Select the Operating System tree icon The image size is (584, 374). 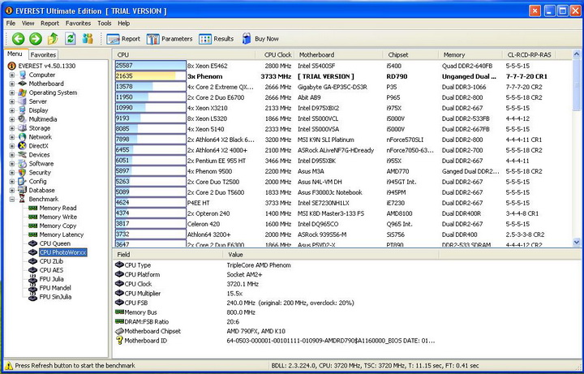coord(23,92)
